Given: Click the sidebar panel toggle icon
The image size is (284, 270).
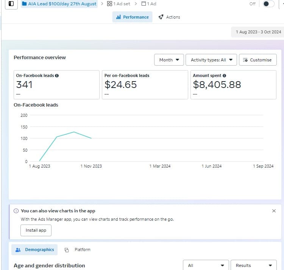Looking at the screenshot, I should [x=11, y=4].
